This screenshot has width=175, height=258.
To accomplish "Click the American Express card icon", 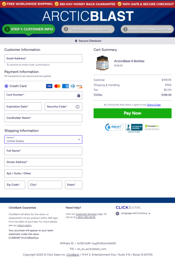I will (x=66, y=86).
